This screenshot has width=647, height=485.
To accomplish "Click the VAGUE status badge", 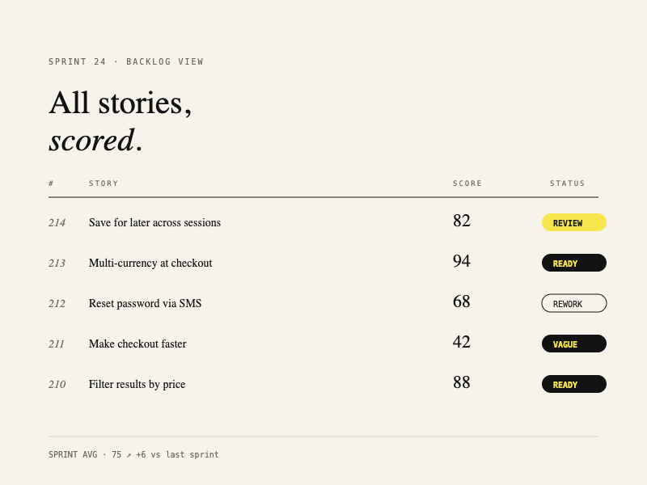I will tap(573, 344).
